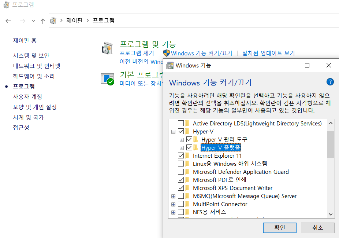Click the Hyper-V folder icon
Viewport: 339px width, 238px height.
187,131
